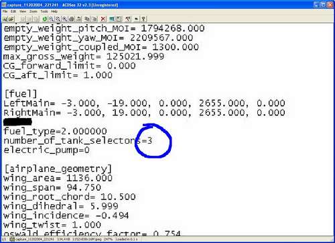Click the green refresh icon in toolbar
335x243 pixels.
click(x=45, y=19)
